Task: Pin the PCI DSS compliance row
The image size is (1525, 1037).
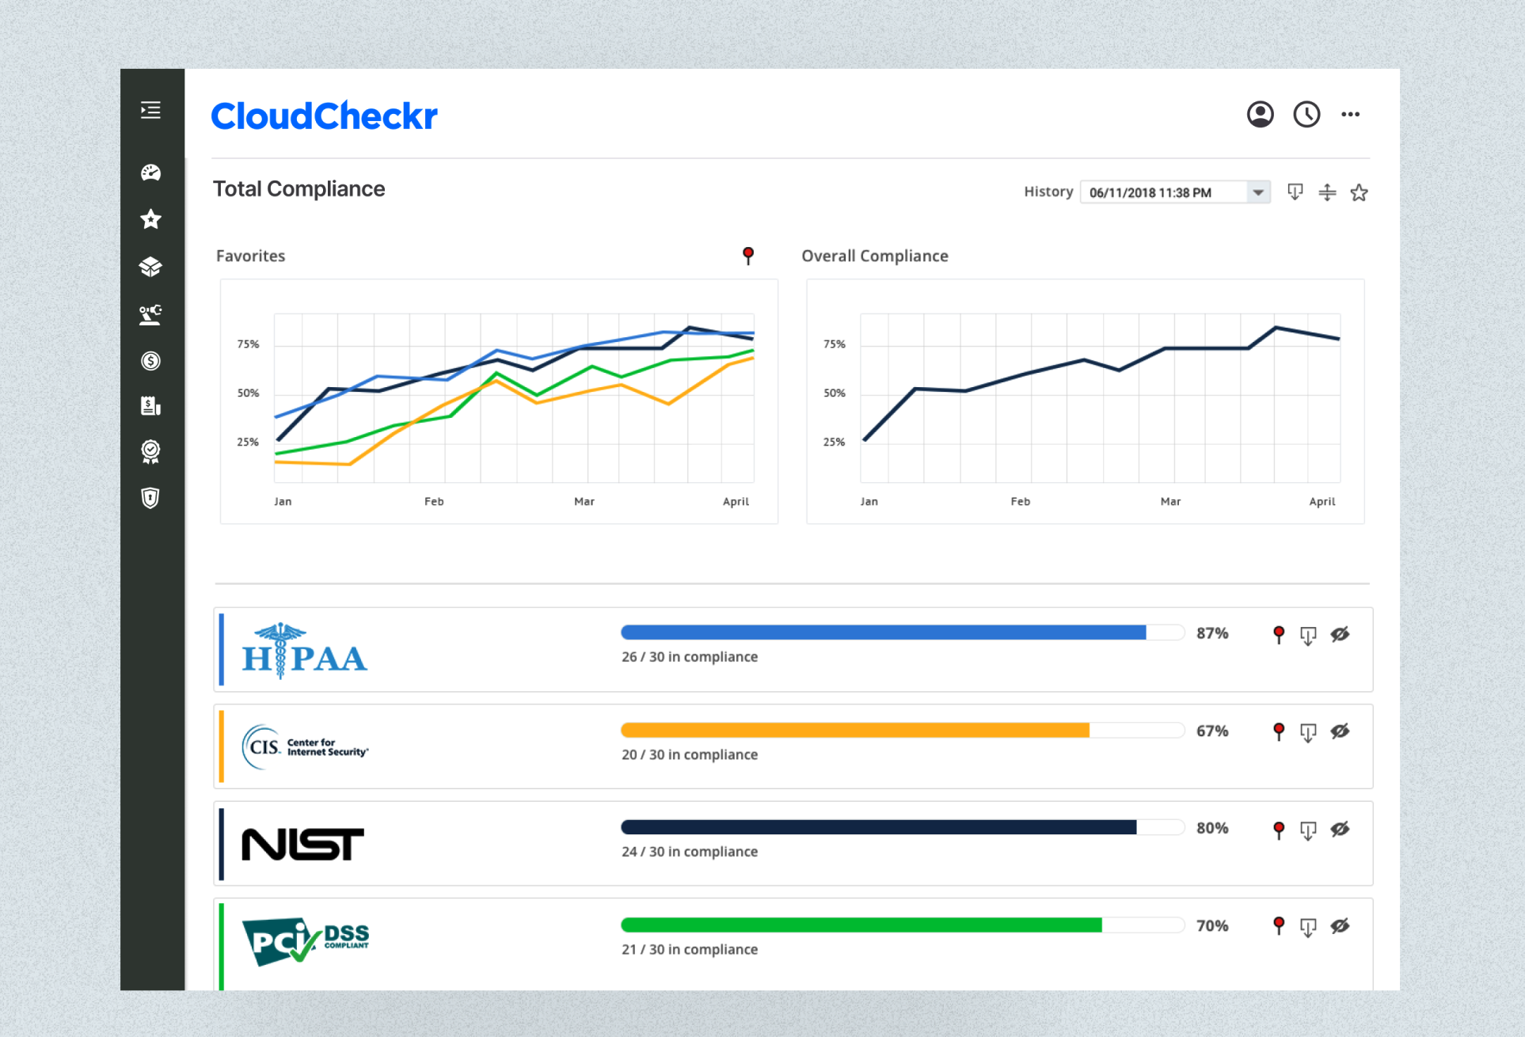Action: point(1279,926)
